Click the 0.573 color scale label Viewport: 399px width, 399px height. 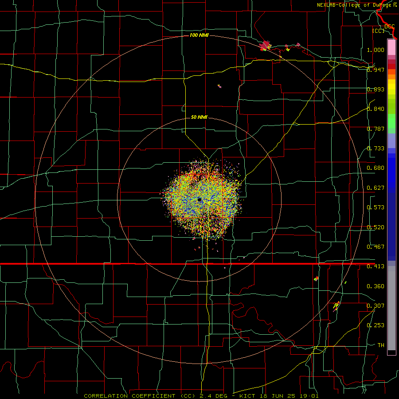click(x=376, y=207)
